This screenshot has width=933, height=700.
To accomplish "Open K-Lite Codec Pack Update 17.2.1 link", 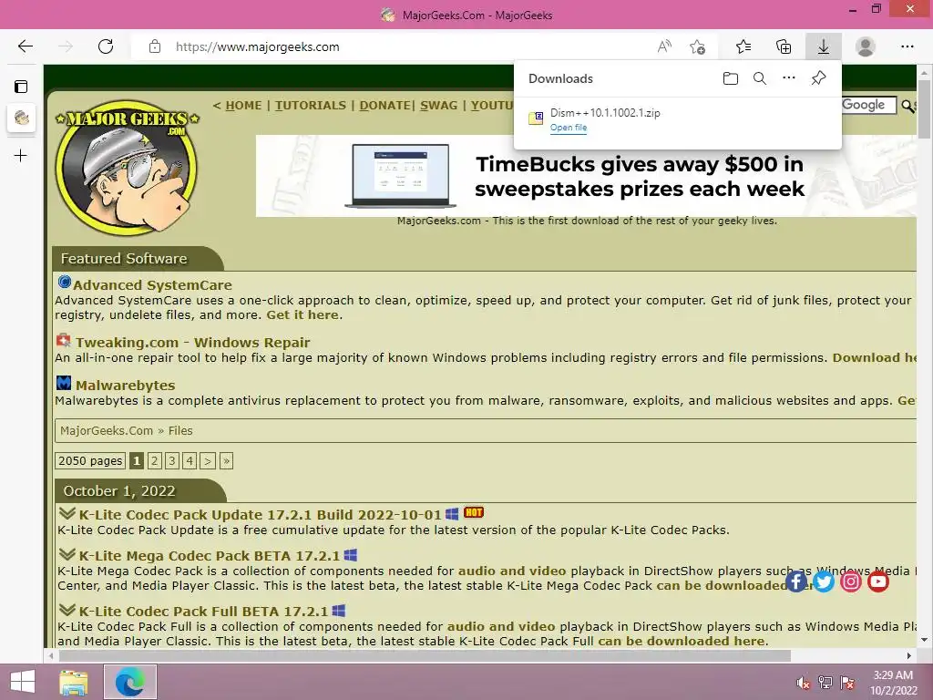I will [260, 515].
